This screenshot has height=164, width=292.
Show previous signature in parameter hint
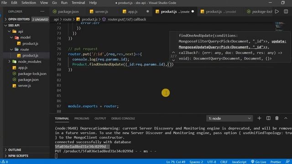click(x=173, y=52)
